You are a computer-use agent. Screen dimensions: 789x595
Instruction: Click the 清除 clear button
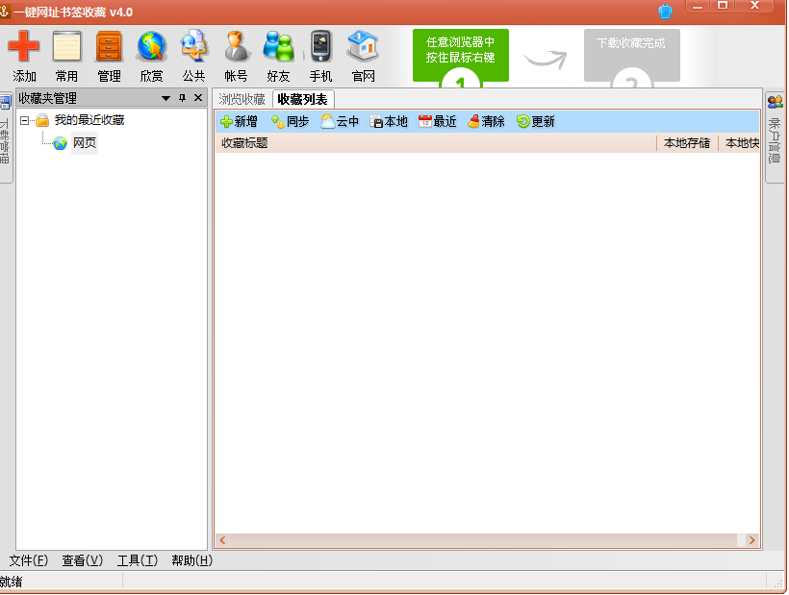(x=486, y=122)
